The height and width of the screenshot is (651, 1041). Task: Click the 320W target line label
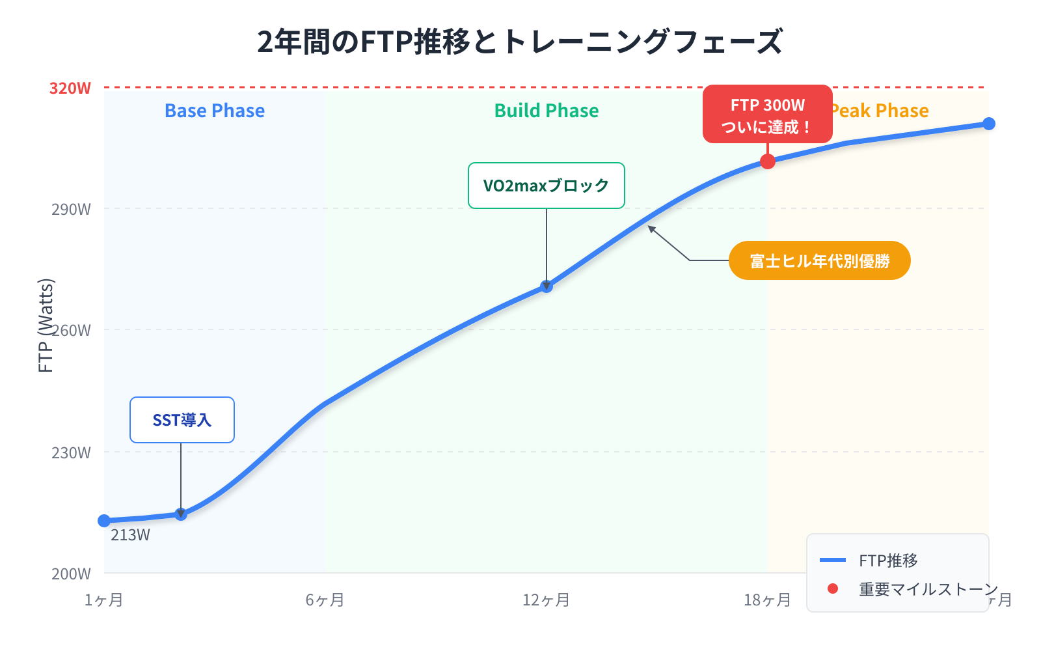[70, 89]
